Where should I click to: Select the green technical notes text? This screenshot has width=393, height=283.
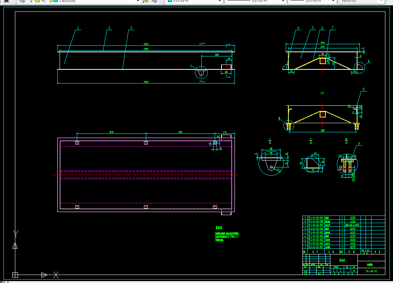226,234
